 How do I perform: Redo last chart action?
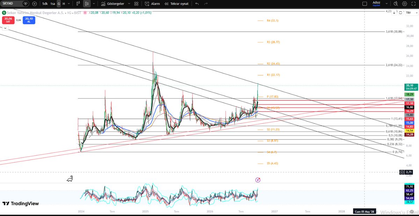[206, 4]
